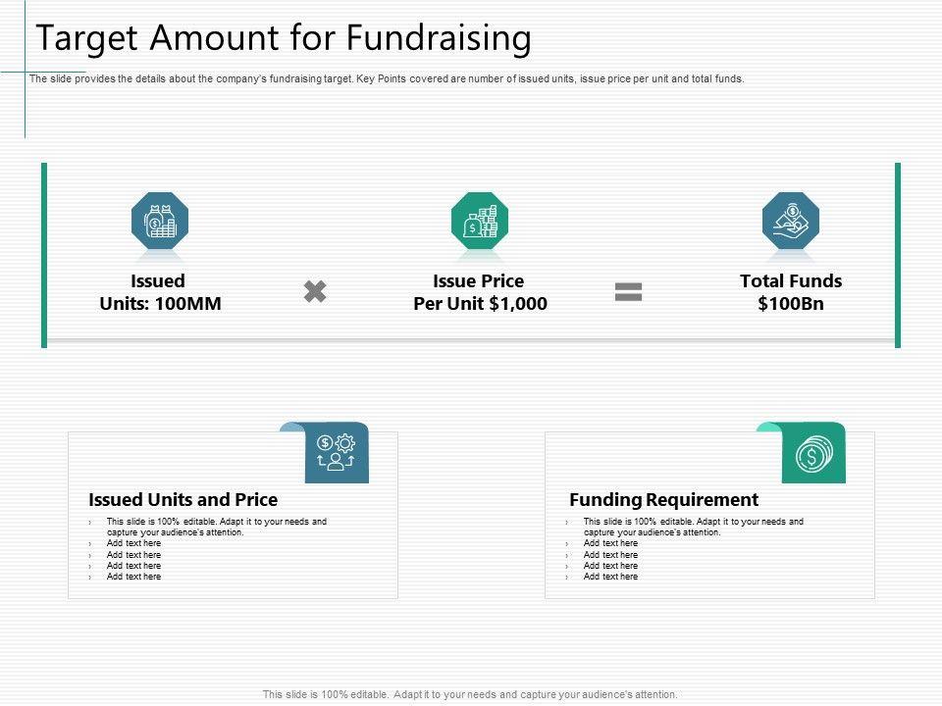Select the slide title Target Amount for Fundraising
This screenshot has height=706, width=942.
click(284, 38)
